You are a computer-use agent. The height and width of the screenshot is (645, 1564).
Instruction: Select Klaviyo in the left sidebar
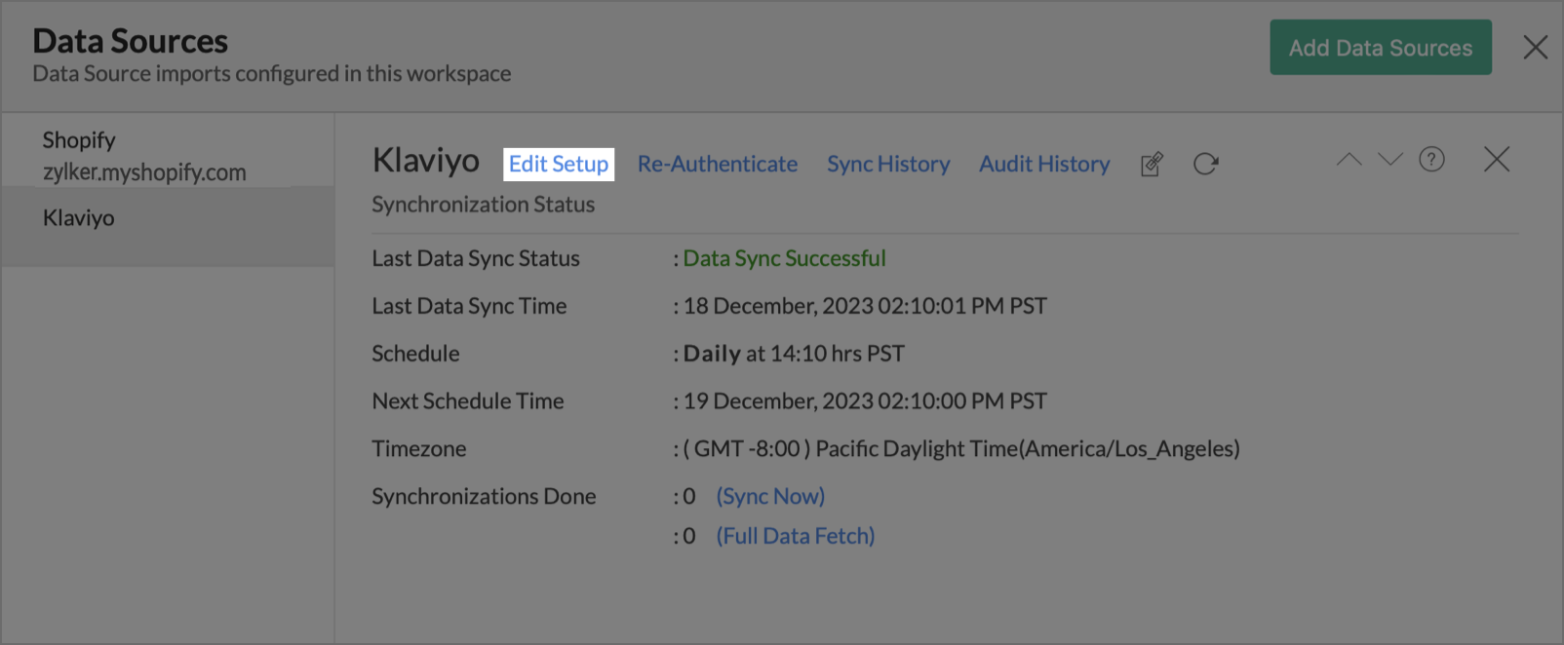point(79,218)
